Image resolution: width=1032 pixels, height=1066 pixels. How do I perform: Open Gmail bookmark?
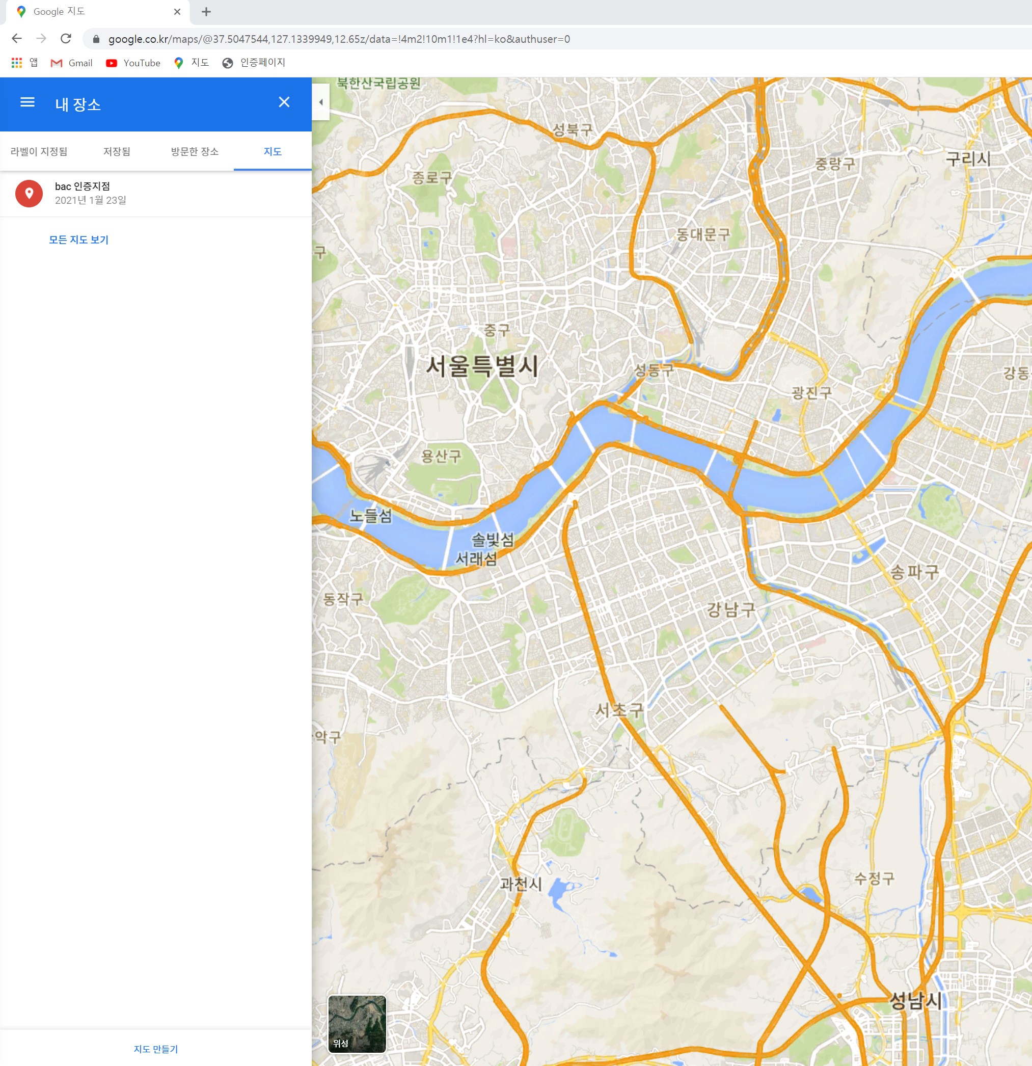click(72, 63)
